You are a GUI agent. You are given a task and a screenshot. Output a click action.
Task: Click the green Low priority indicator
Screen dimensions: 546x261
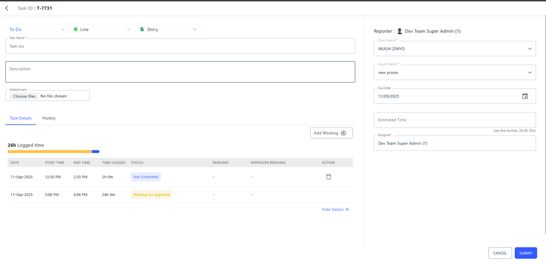75,30
